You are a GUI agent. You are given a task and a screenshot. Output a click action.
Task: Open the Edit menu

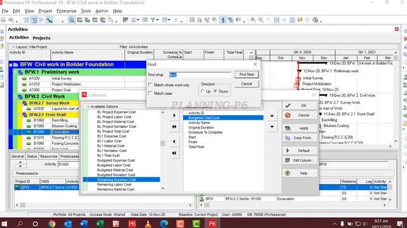click(16, 11)
